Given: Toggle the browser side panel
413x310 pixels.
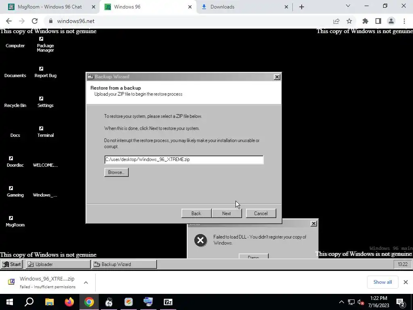Looking at the screenshot, I should pyautogui.click(x=378, y=21).
